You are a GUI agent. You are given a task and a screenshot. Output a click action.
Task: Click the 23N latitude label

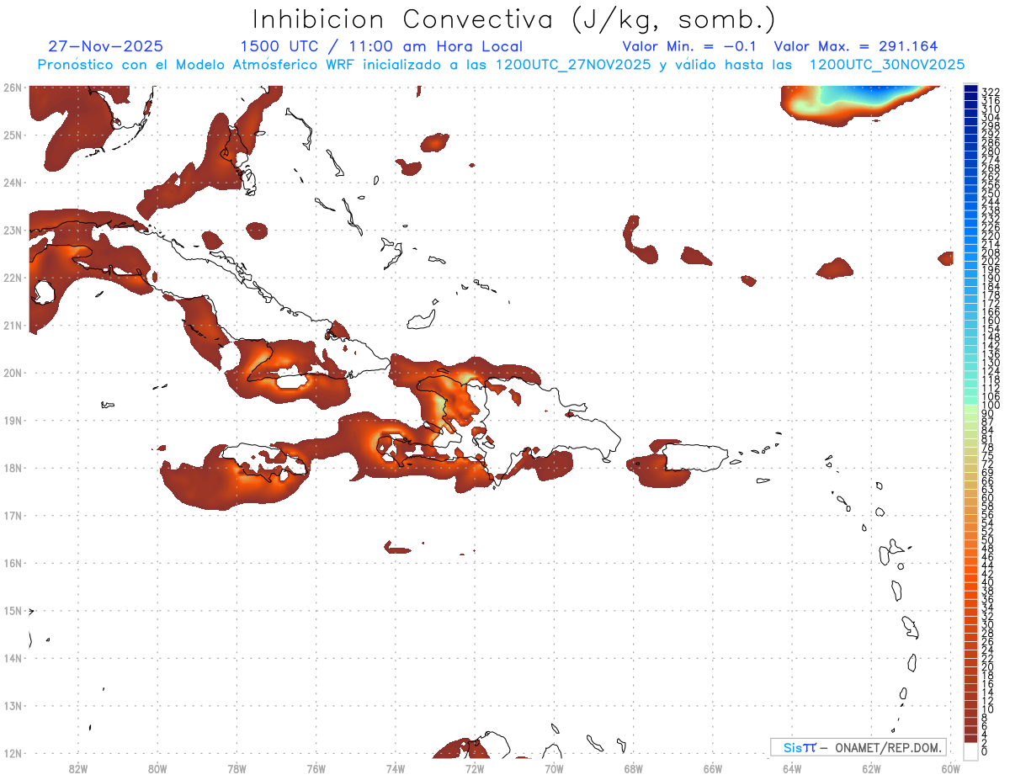(x=13, y=230)
